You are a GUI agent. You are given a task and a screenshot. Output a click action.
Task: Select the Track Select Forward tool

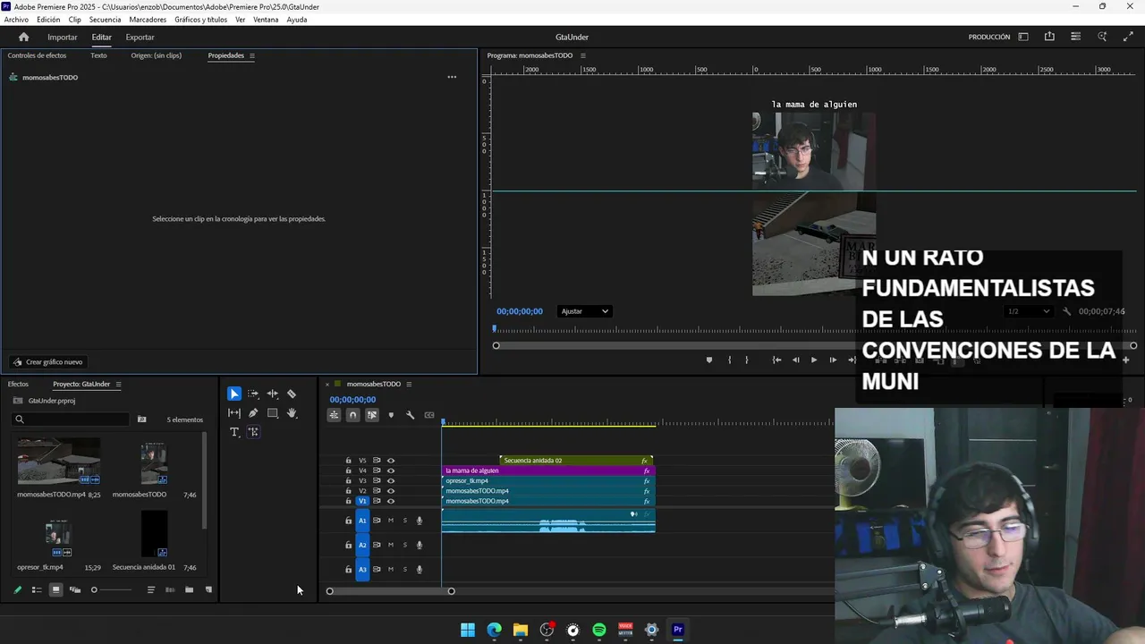(253, 394)
